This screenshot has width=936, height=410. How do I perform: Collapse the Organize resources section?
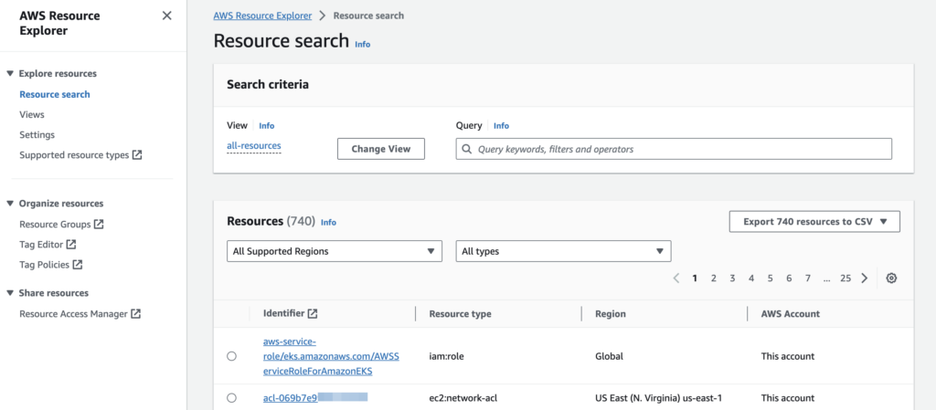pos(10,204)
